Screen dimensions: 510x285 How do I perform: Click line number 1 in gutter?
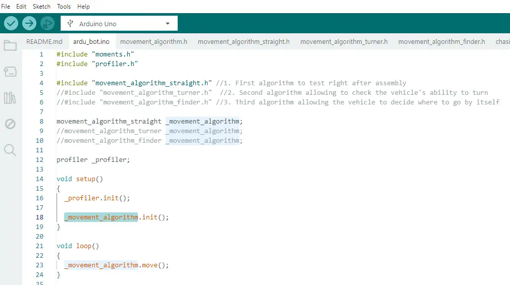pyautogui.click(x=41, y=54)
